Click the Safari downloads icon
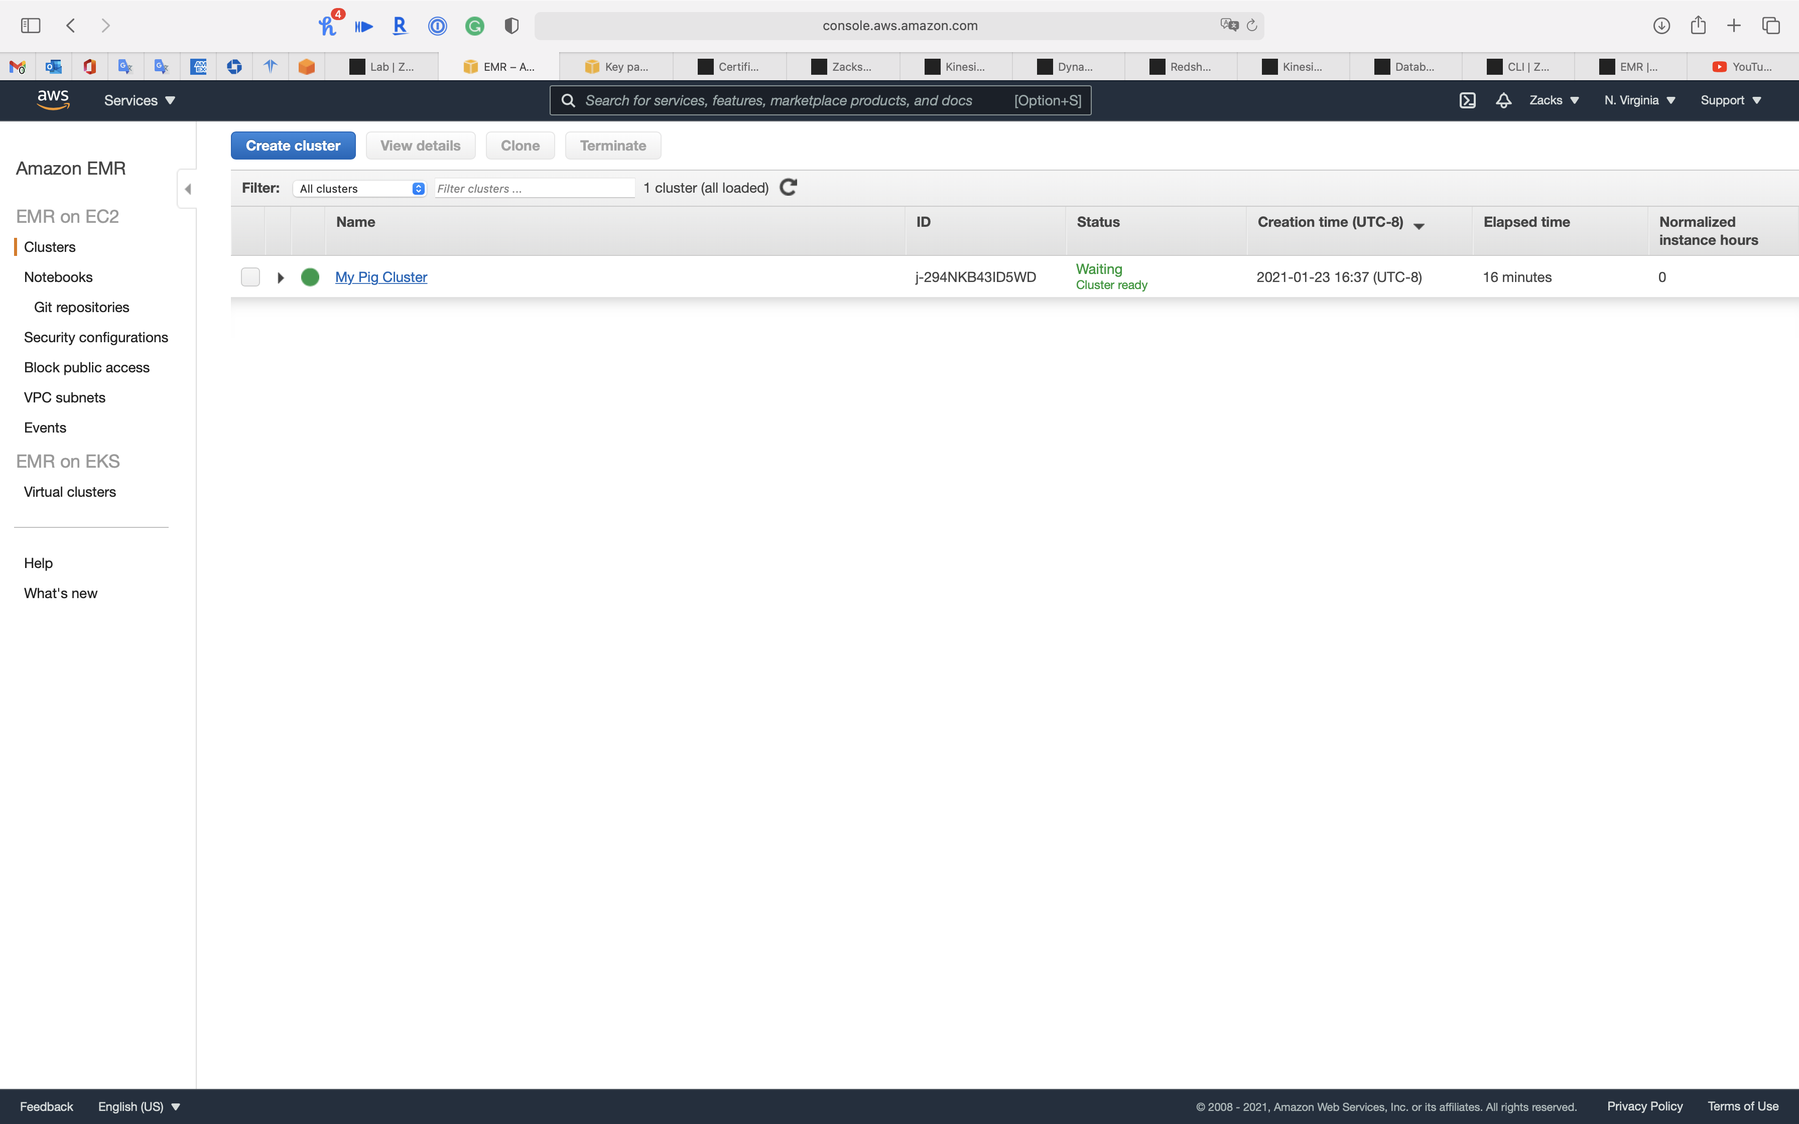 pyautogui.click(x=1661, y=25)
